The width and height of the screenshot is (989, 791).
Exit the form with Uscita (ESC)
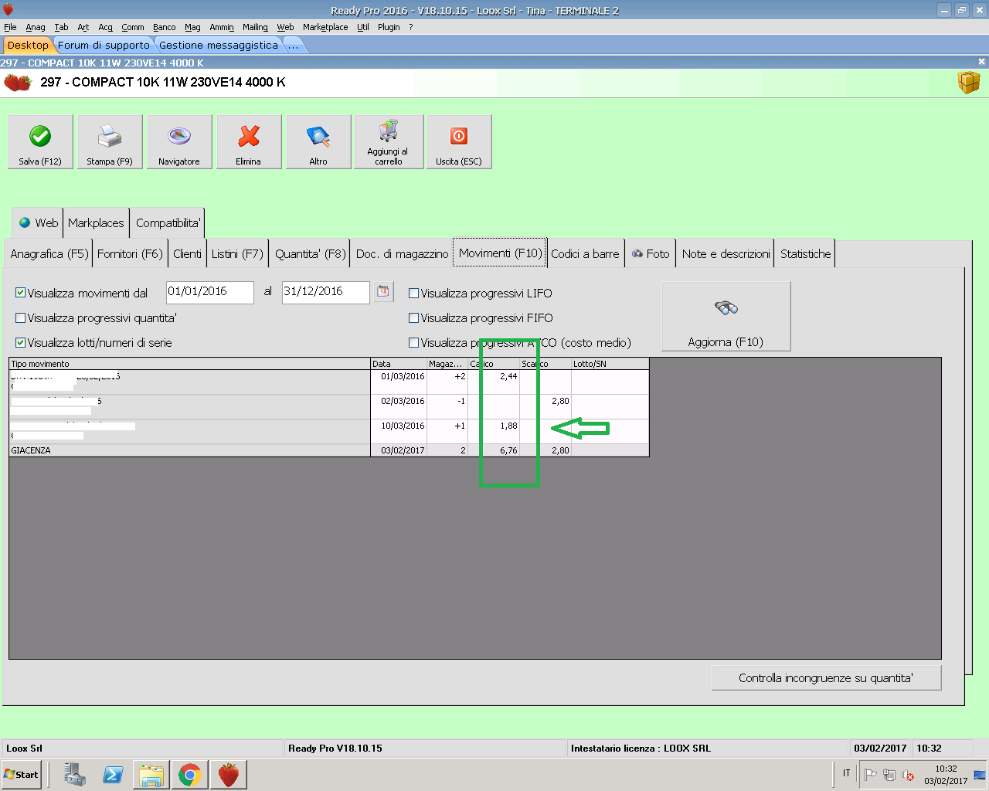pos(459,141)
